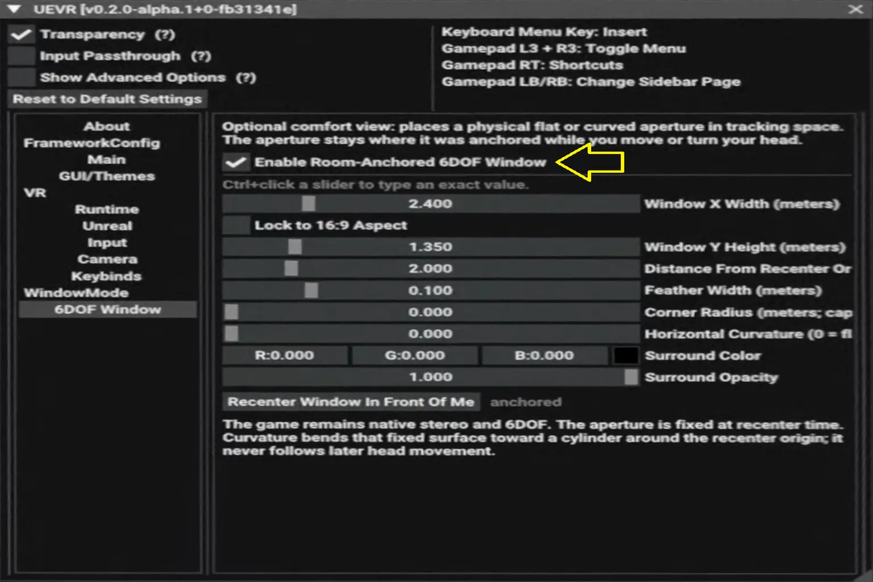The height and width of the screenshot is (582, 873).
Task: Click Recenter Window In Front Of Me
Action: tap(351, 402)
